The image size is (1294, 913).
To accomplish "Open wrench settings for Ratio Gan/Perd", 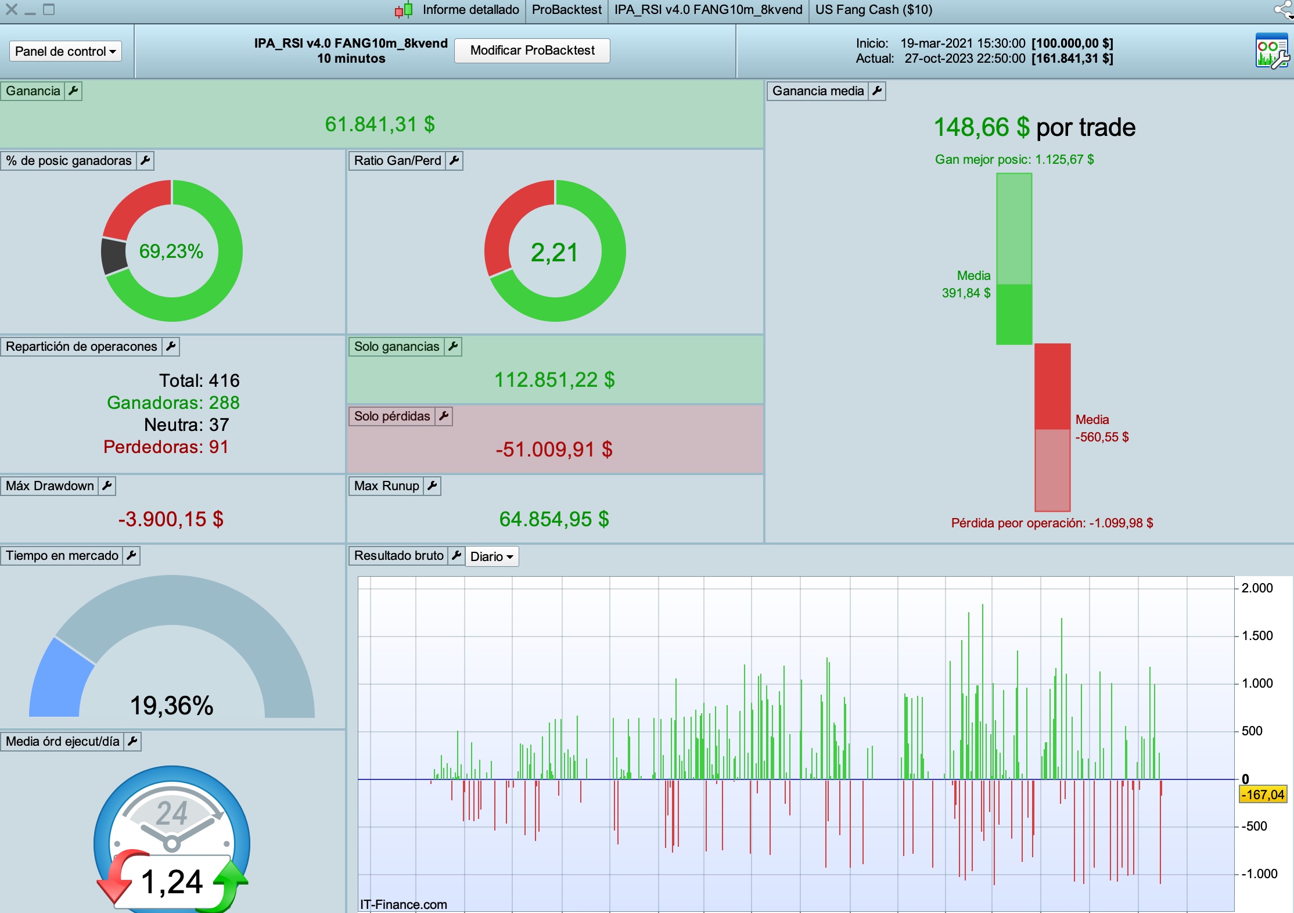I will pyautogui.click(x=454, y=161).
